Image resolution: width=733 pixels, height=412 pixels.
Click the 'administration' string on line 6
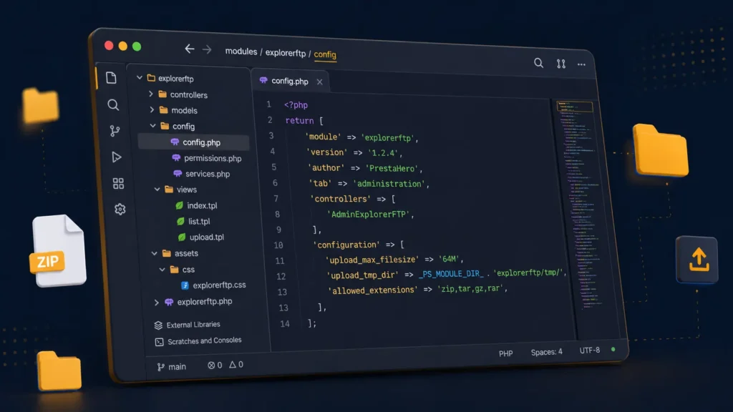(x=389, y=184)
